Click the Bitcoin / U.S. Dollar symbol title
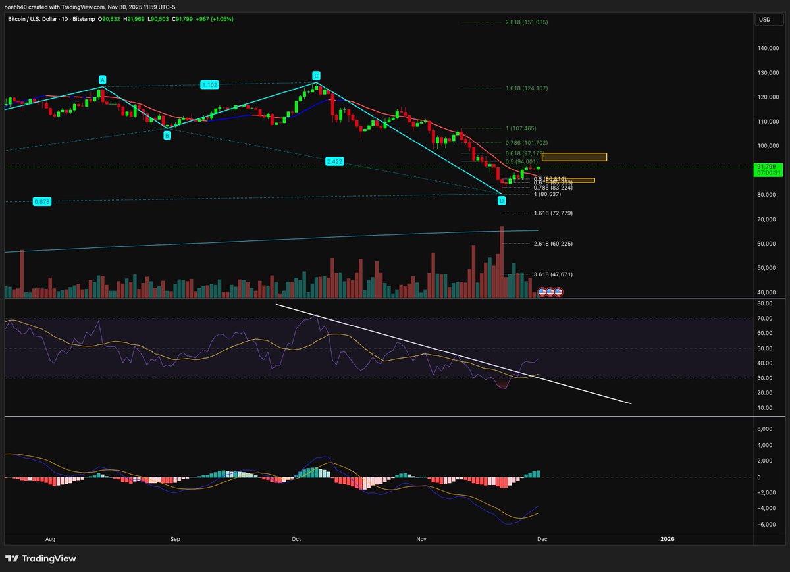790x572 pixels. [50, 19]
